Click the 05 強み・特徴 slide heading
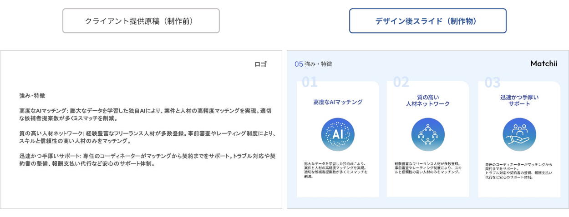 coord(313,64)
